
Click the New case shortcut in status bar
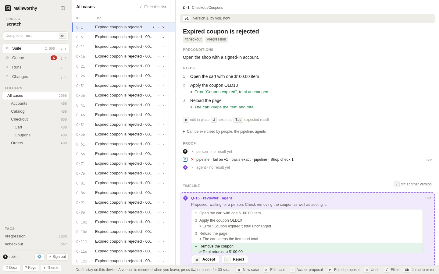[248, 270]
